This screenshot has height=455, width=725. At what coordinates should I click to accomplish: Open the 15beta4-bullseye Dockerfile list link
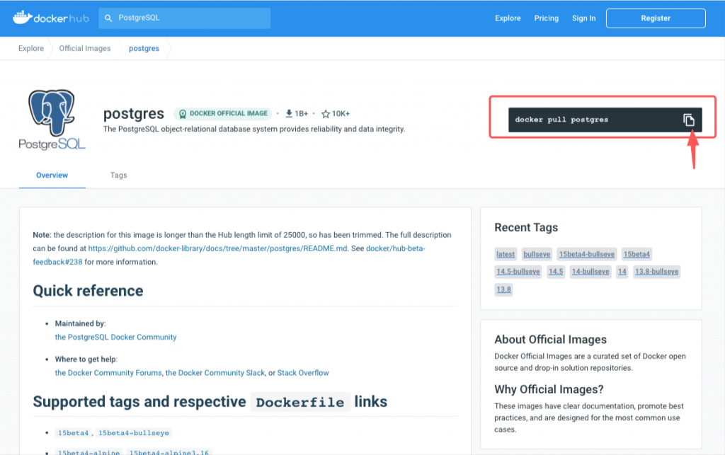pos(134,433)
